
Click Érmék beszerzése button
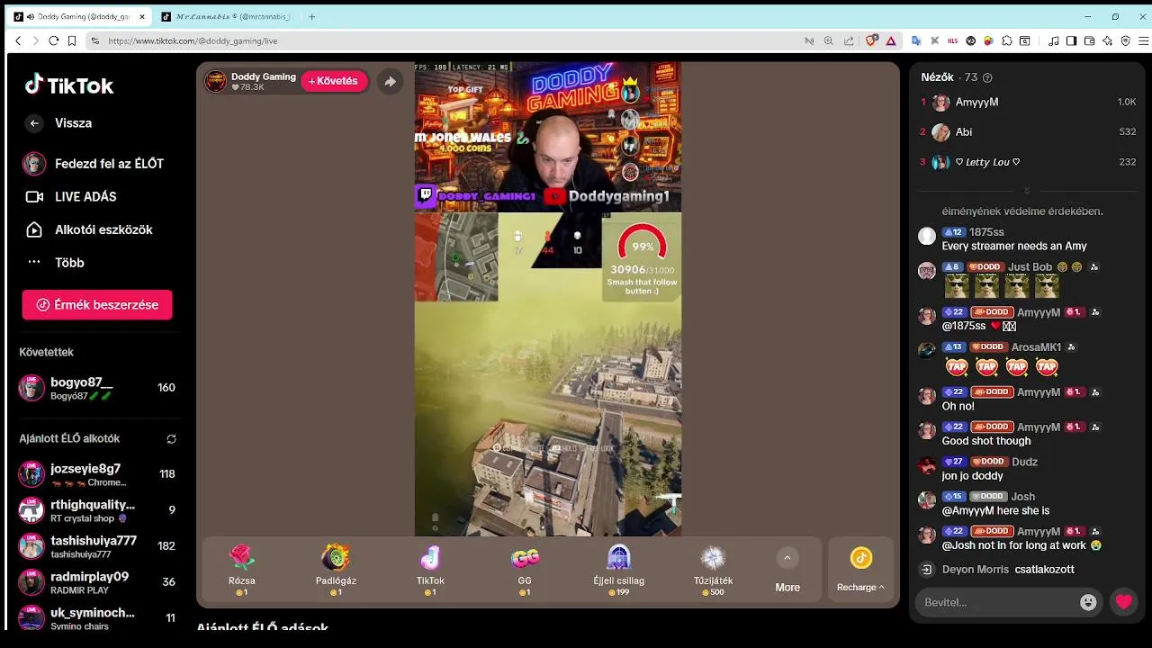[x=97, y=305]
